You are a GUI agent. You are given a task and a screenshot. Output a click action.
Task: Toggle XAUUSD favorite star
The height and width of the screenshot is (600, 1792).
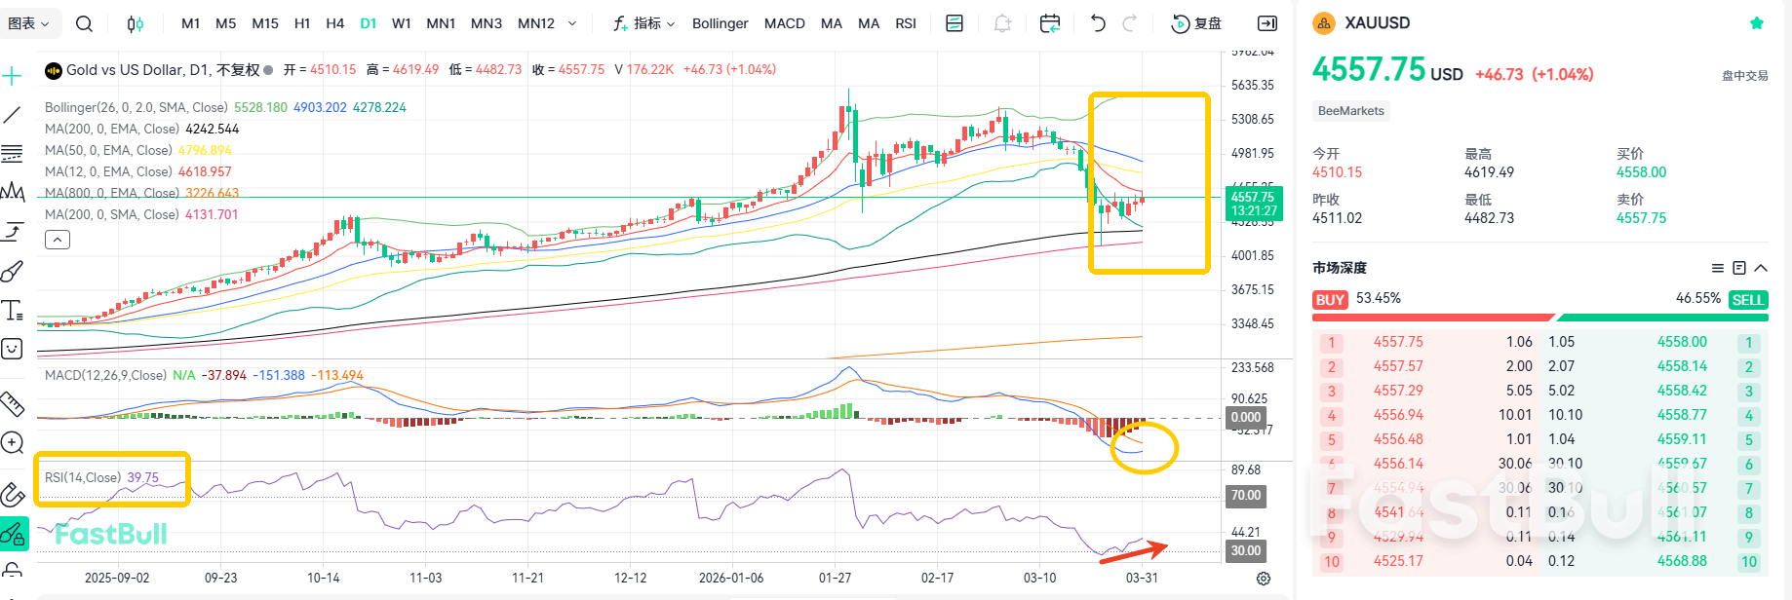[1757, 23]
